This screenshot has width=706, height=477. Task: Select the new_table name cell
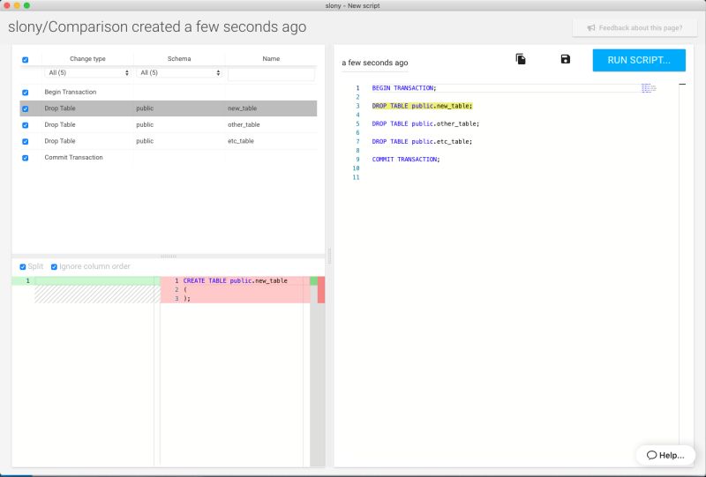[x=242, y=108]
